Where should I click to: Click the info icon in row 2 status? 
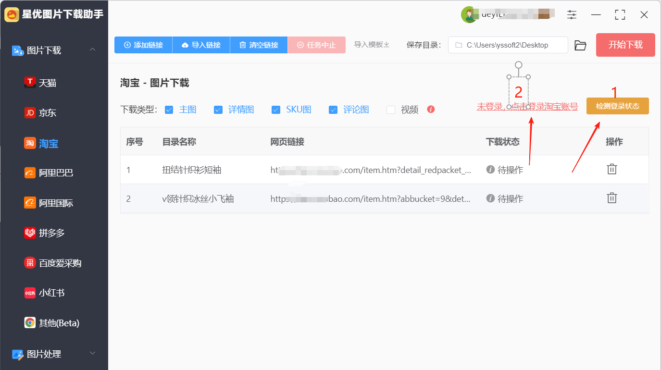coord(490,198)
